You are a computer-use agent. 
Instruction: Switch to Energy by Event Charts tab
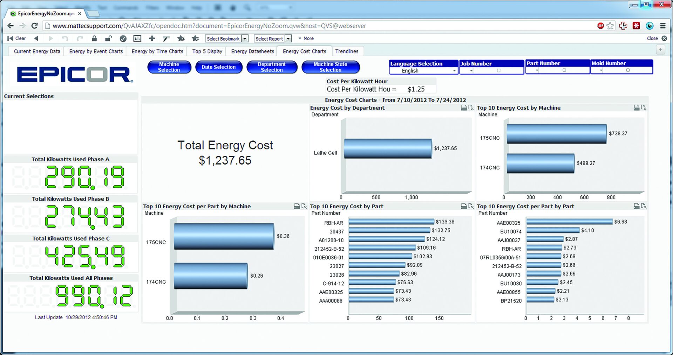pos(96,51)
